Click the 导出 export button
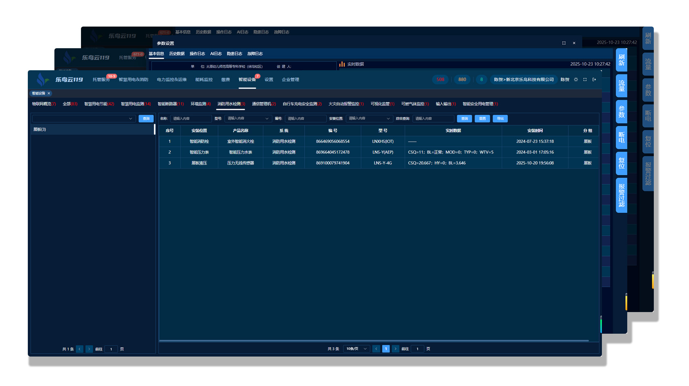This screenshot has height=386, width=689. (500, 118)
